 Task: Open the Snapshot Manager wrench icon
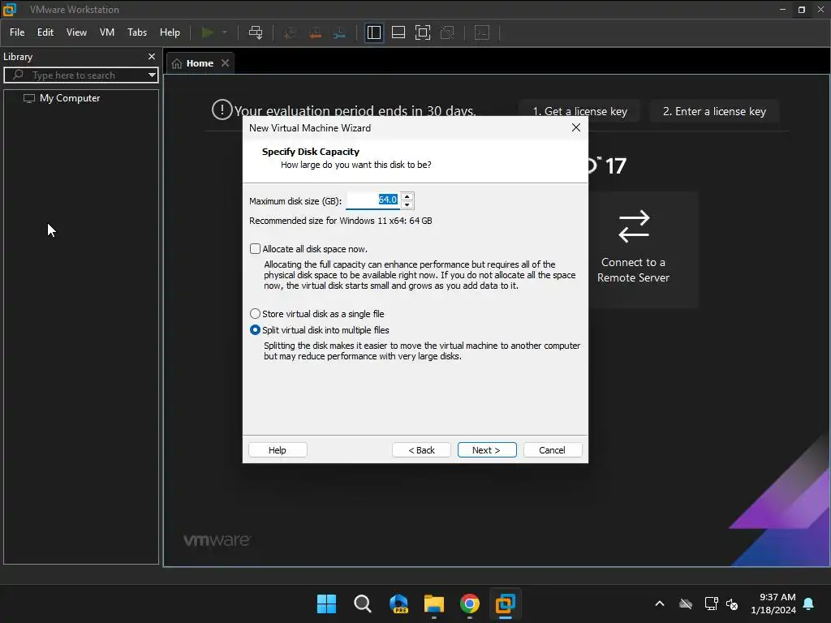(x=340, y=32)
